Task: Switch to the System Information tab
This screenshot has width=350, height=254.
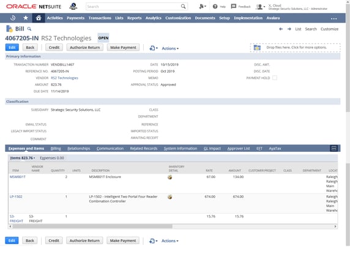Action: (x=181, y=149)
